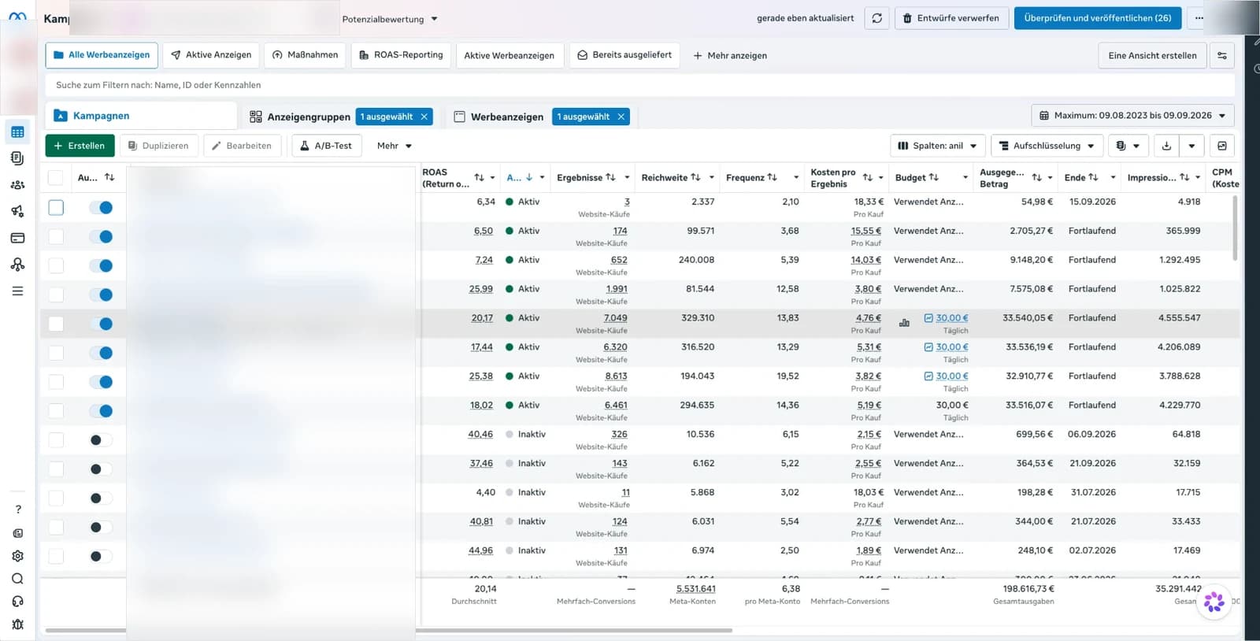The width and height of the screenshot is (1260, 641).
Task: Click the horizontal scrollbar under the table
Action: tap(389, 630)
